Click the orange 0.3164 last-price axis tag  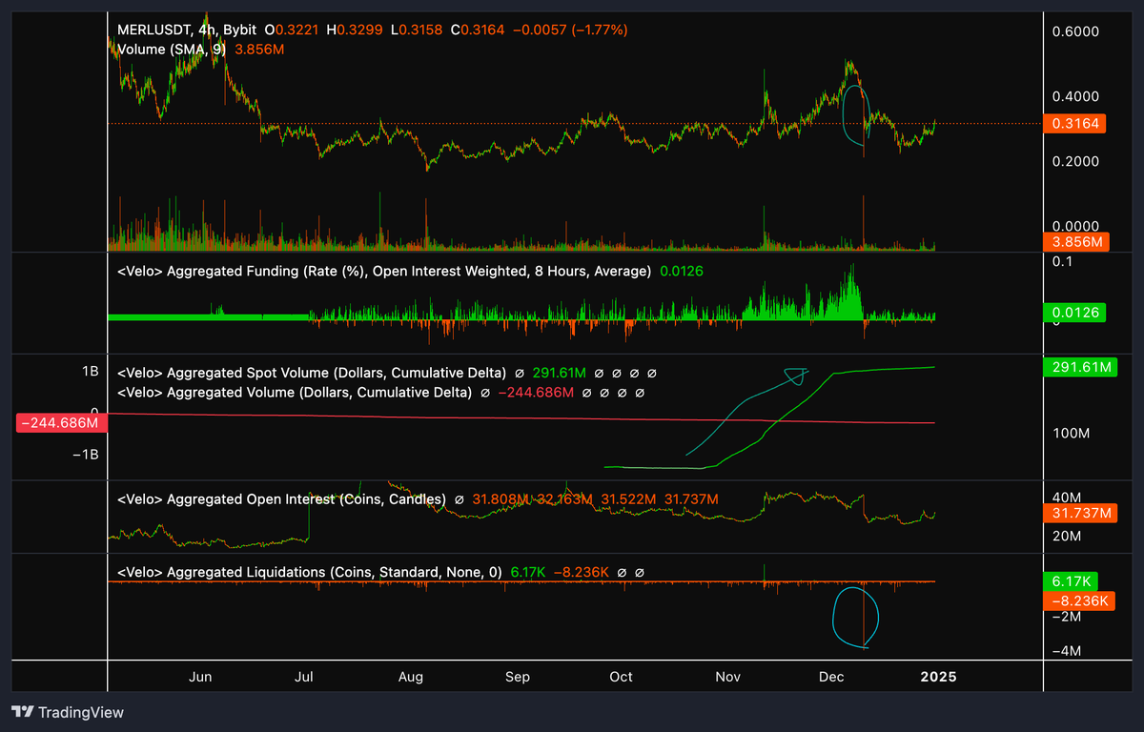[1074, 123]
